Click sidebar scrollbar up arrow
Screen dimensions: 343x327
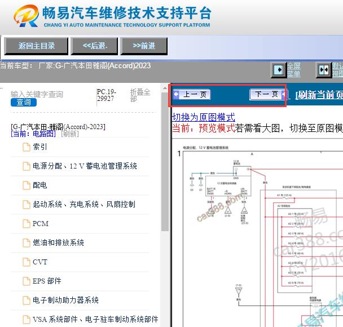coord(165,89)
